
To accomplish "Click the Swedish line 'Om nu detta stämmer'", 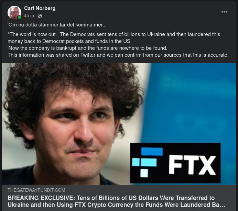I will [57, 25].
